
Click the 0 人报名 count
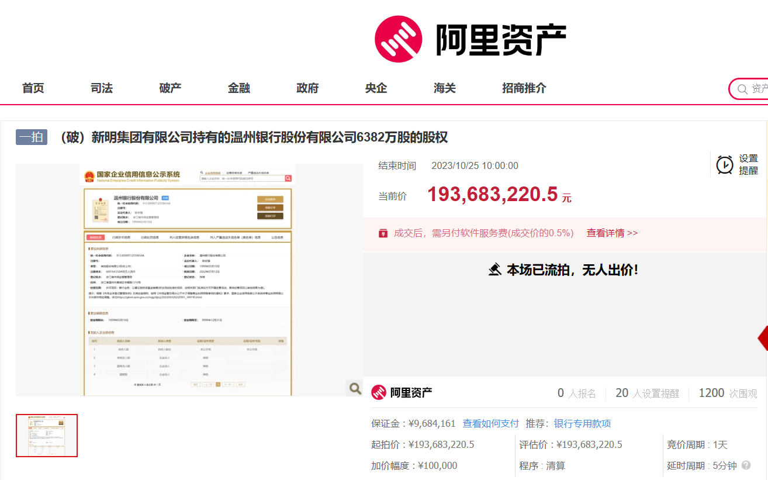coord(577,393)
